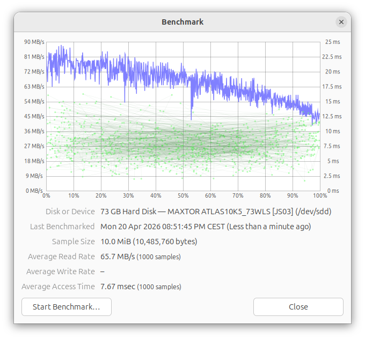Click the 0% label on the horizontal axis
Viewport: 365px width, 339px height.
[x=47, y=196]
